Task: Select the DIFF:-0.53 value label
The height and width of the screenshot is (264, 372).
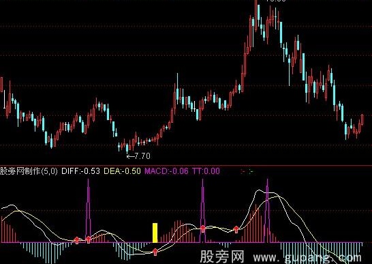Action: tap(80, 171)
